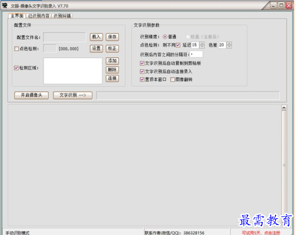This screenshot has width=296, height=235.
Task: Select the 普通 recognition precision radio
Action: (x=165, y=37)
